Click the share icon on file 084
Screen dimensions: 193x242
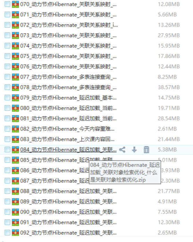pos(122,150)
